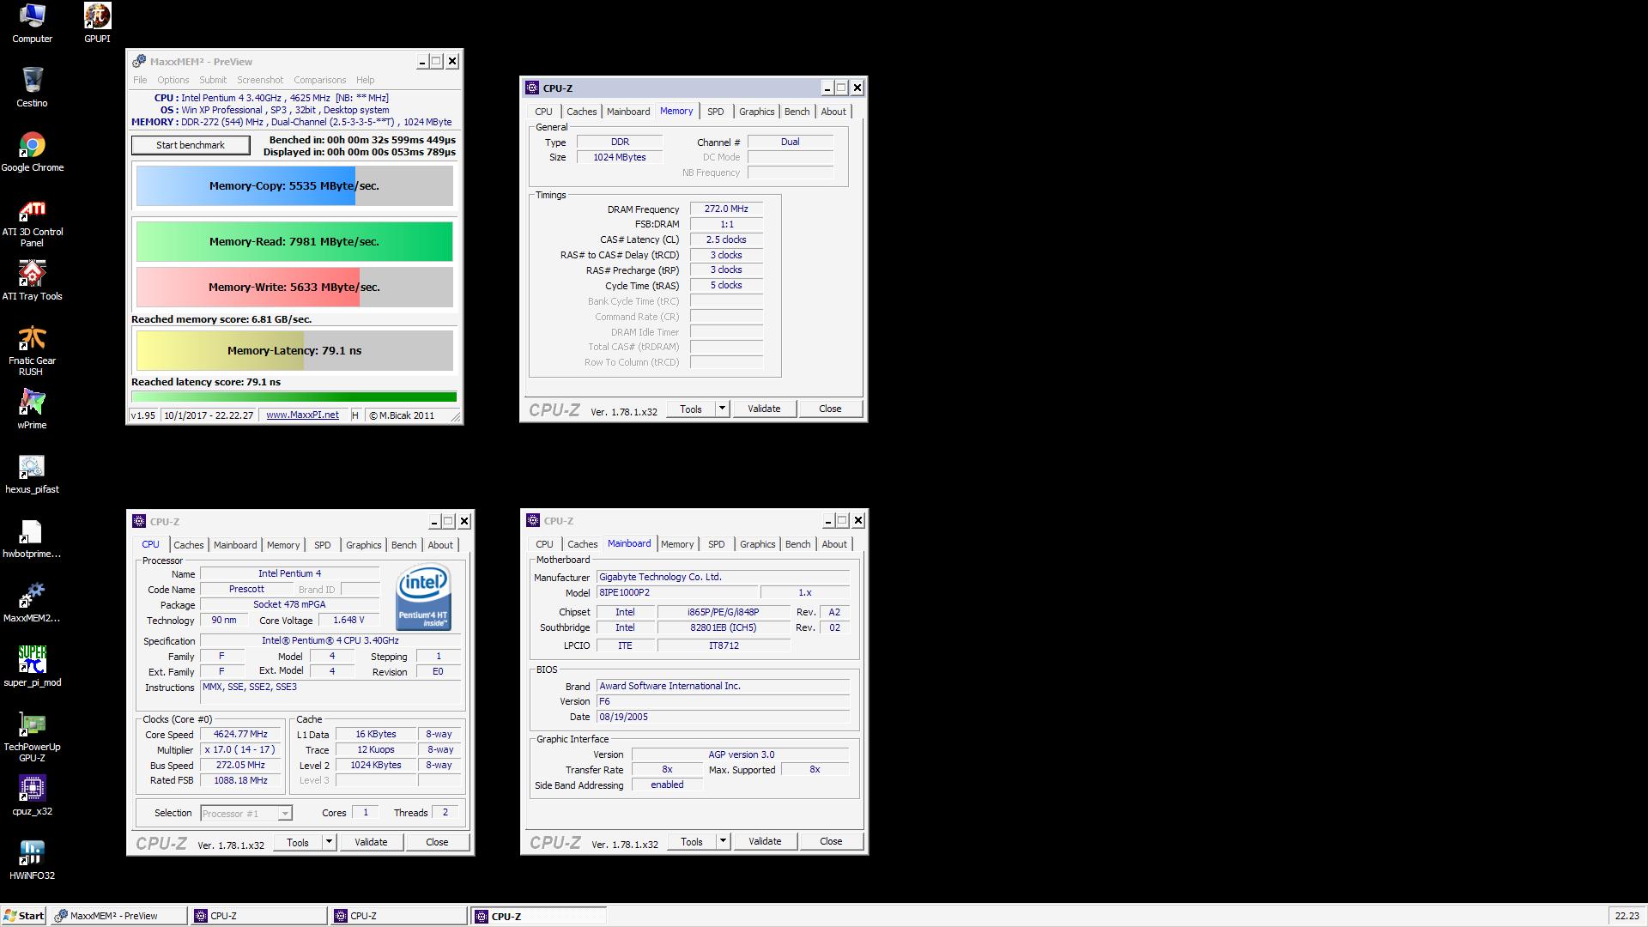Open MaxxMEM² File menu

click(x=140, y=80)
